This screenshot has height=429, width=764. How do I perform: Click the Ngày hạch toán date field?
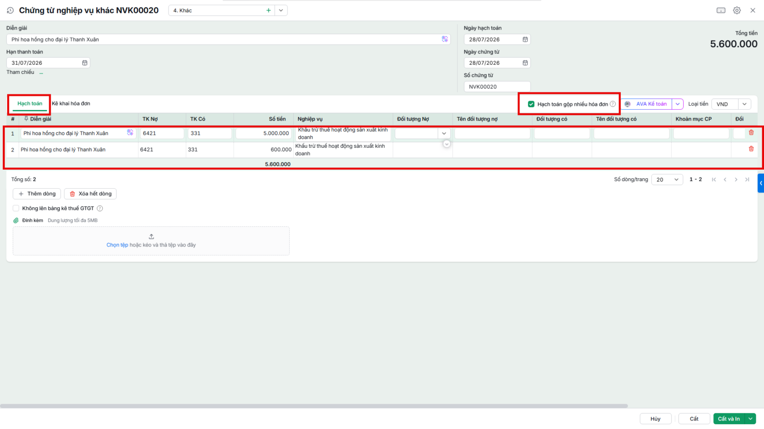pos(497,40)
